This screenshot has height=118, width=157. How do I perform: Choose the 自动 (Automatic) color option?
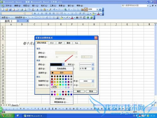[x=62, y=73]
